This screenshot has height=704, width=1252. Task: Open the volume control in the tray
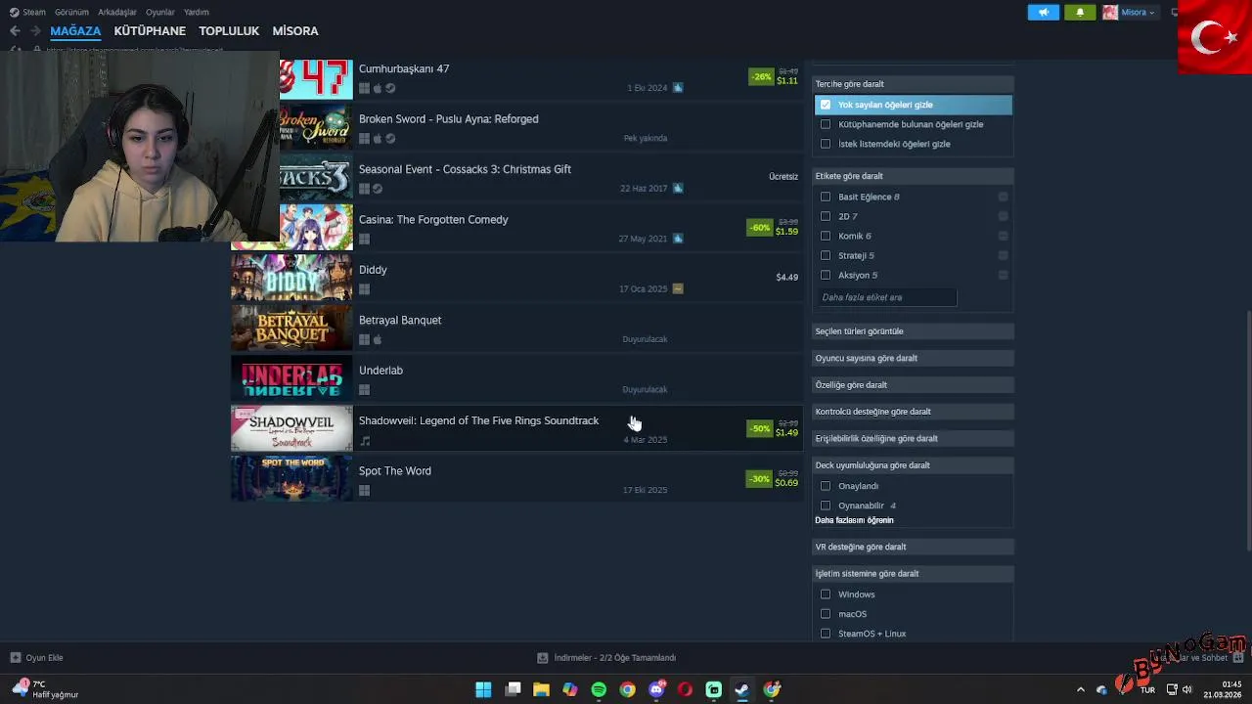point(1186,689)
